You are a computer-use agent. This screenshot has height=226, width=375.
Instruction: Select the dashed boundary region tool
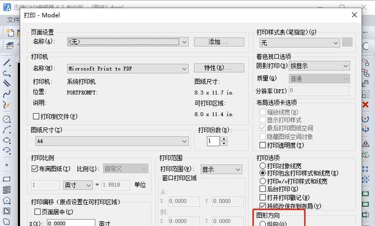click(6, 211)
